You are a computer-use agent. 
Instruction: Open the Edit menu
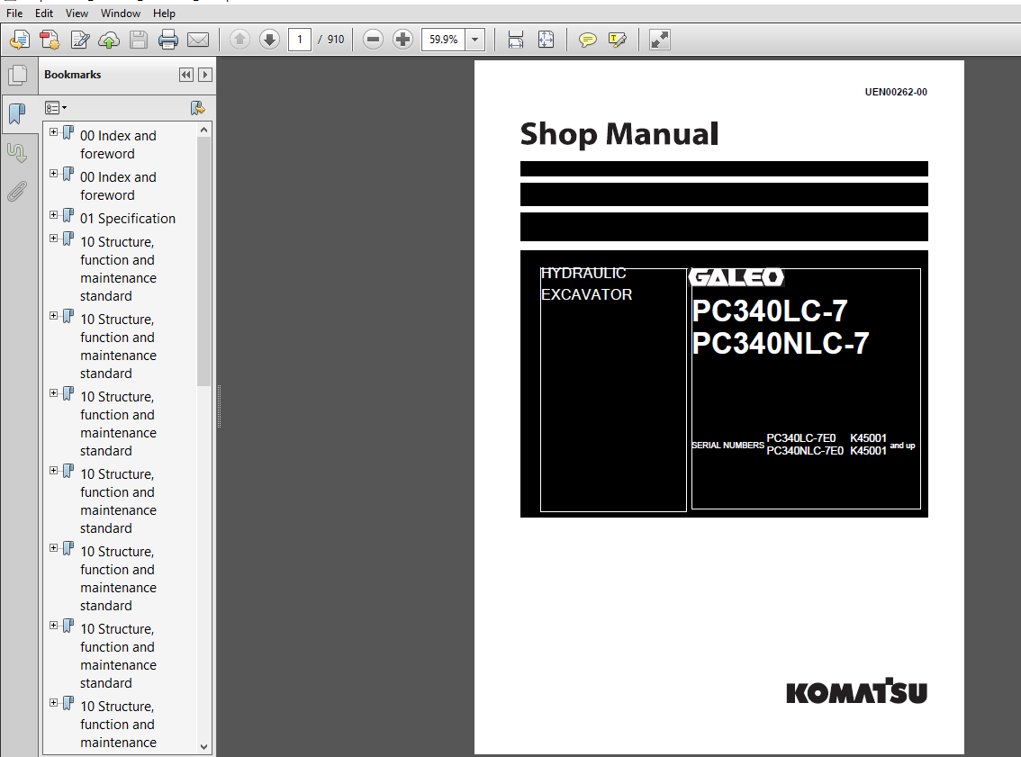point(43,13)
